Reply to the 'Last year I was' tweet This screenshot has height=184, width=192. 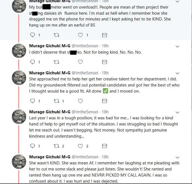32,146
